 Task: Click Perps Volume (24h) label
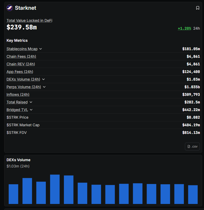[x=24, y=87]
